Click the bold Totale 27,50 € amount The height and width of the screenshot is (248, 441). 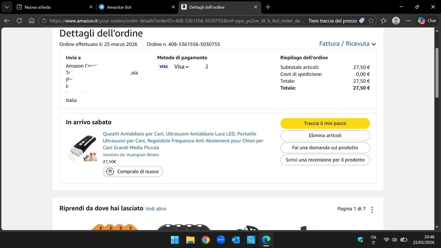[361, 88]
